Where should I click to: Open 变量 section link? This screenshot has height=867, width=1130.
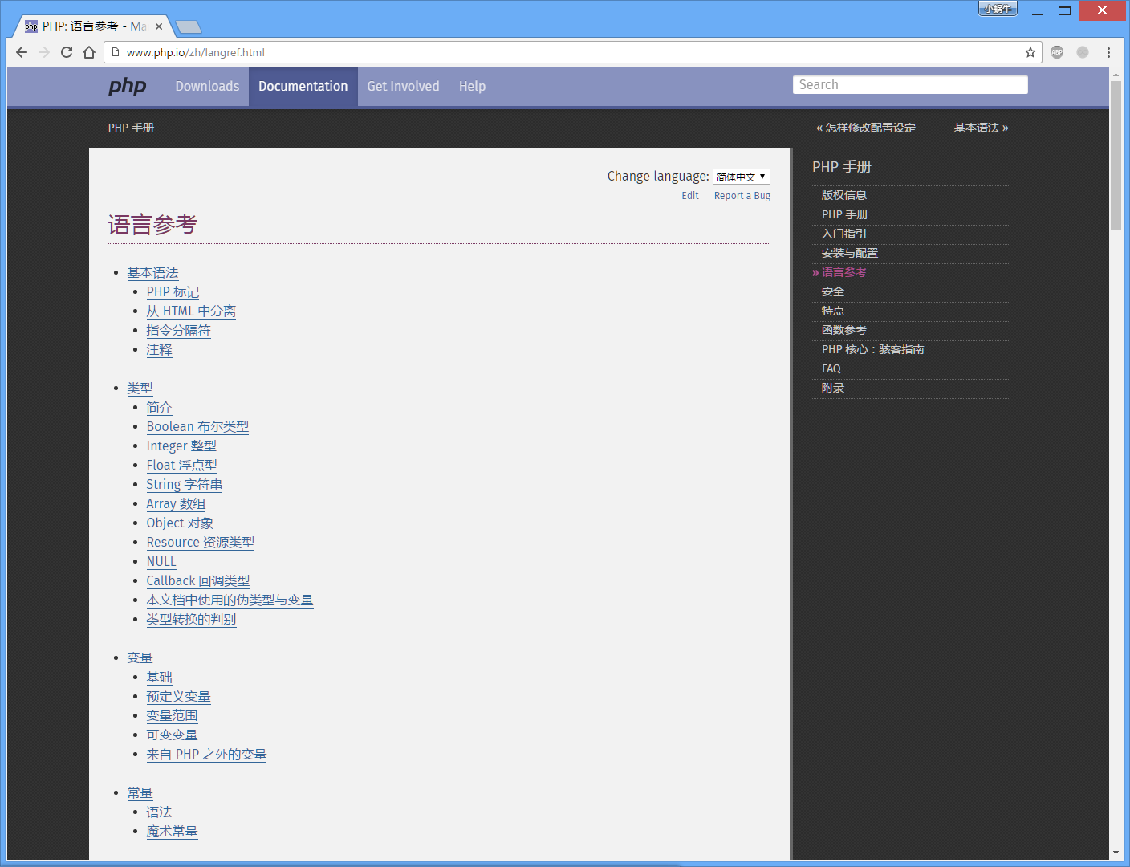140,658
